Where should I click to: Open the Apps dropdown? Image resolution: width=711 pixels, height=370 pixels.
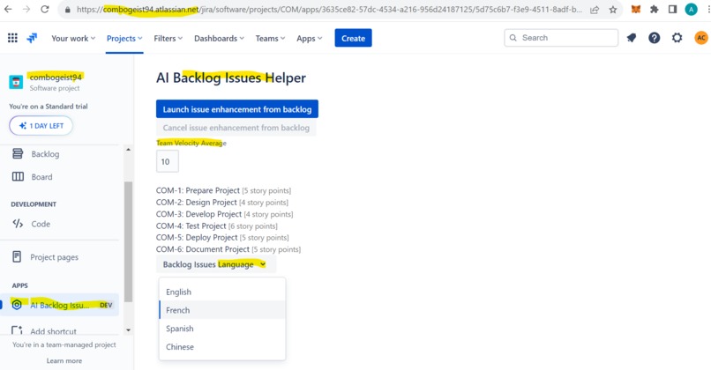click(x=310, y=39)
